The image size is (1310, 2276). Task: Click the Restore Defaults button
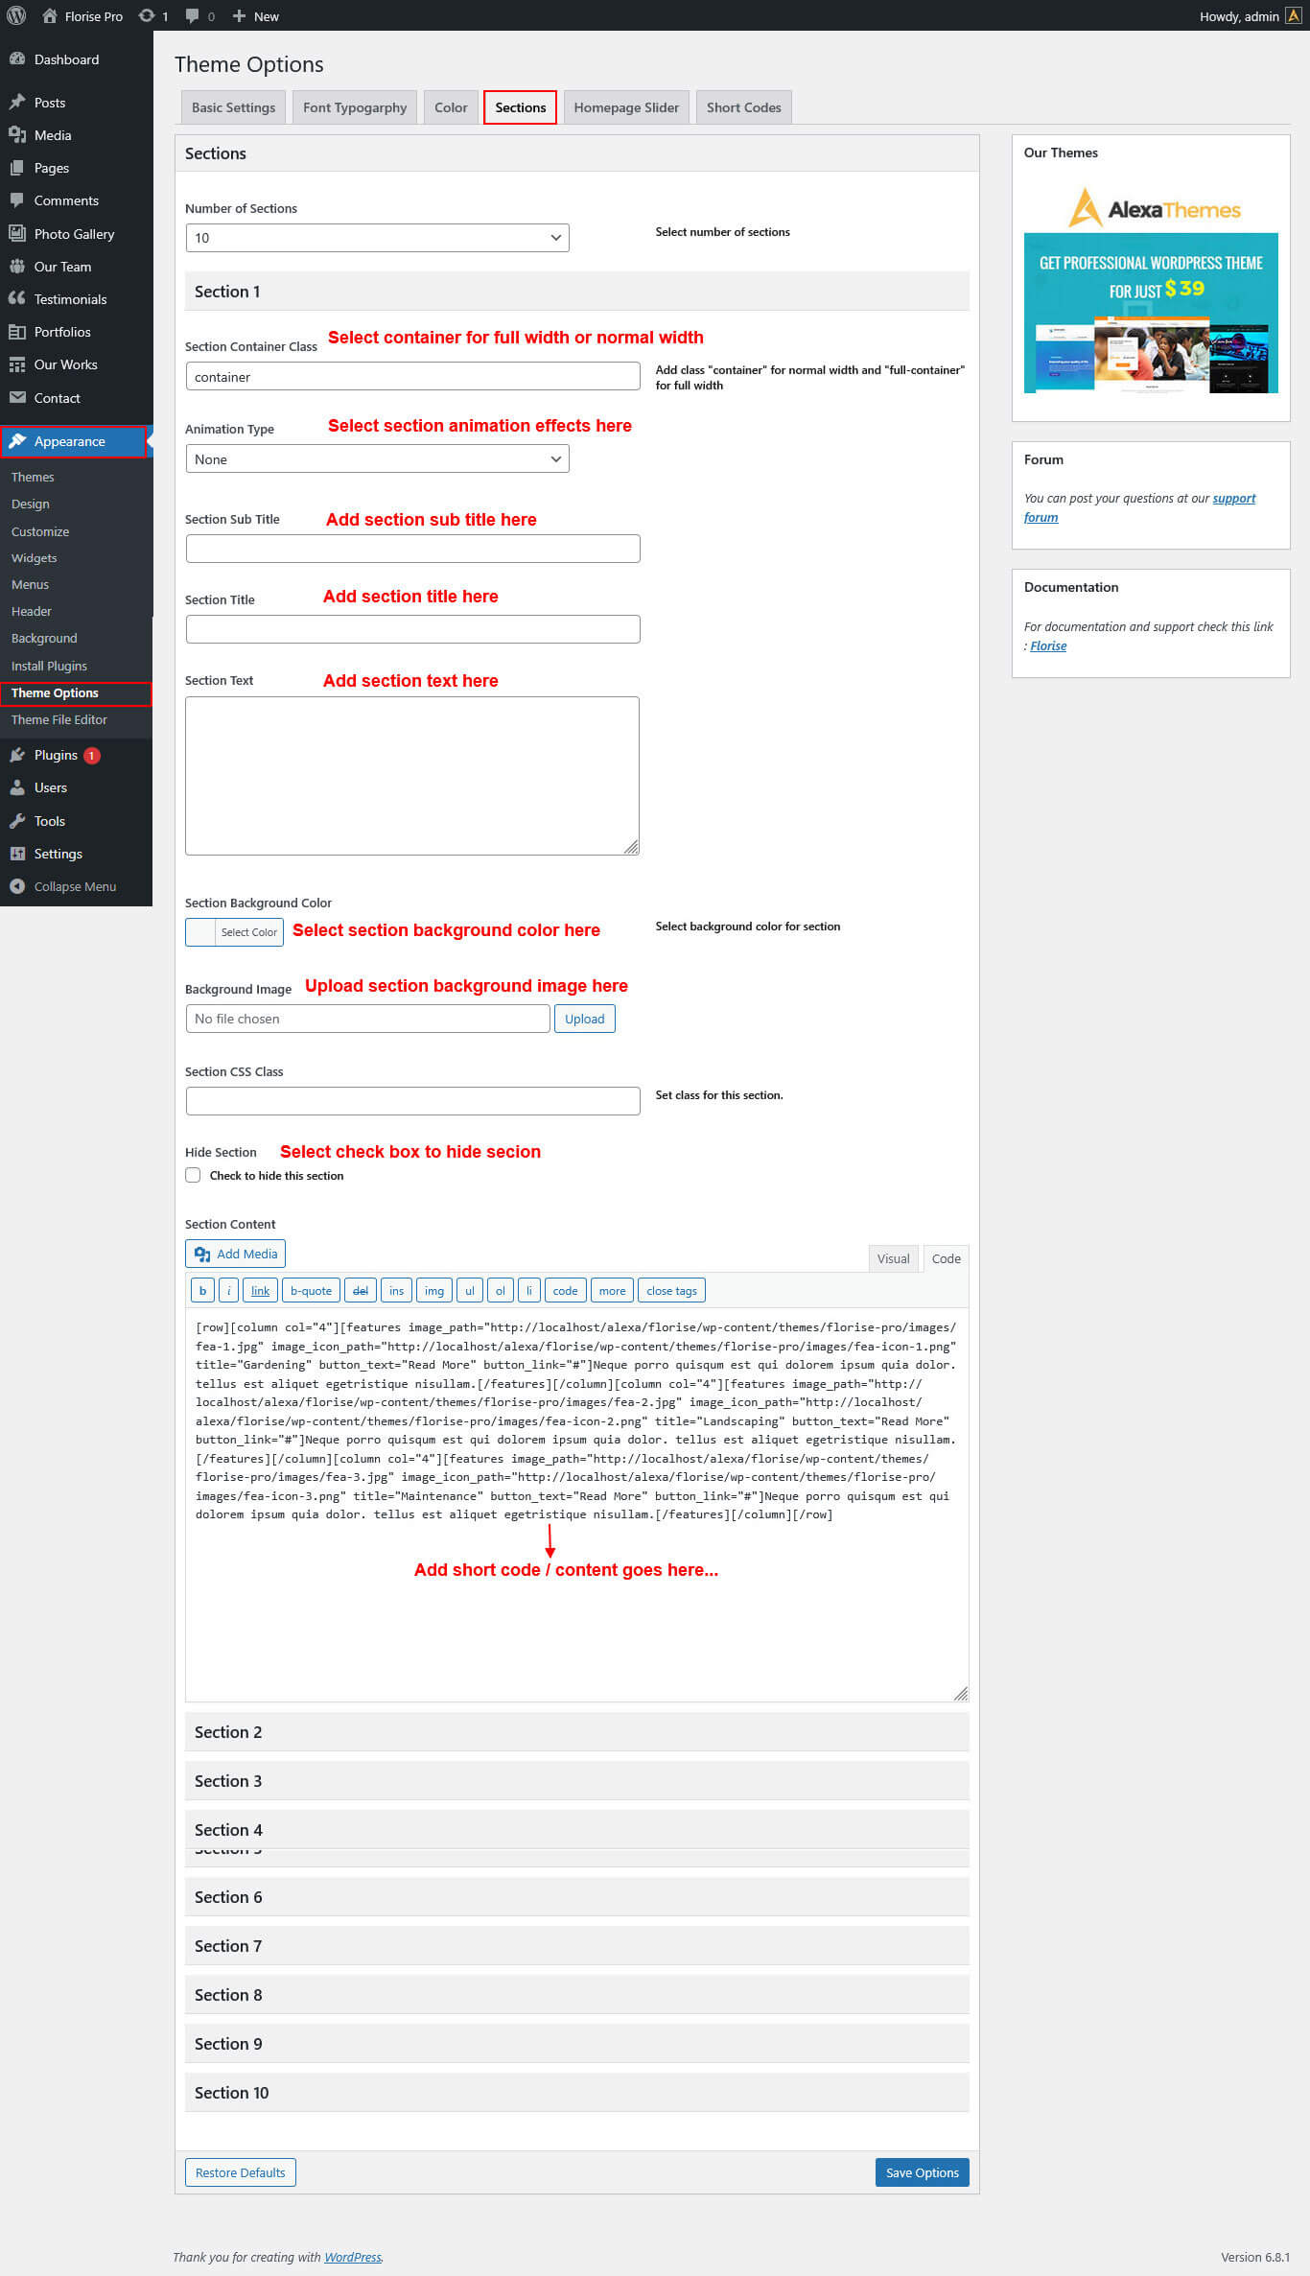click(240, 2172)
